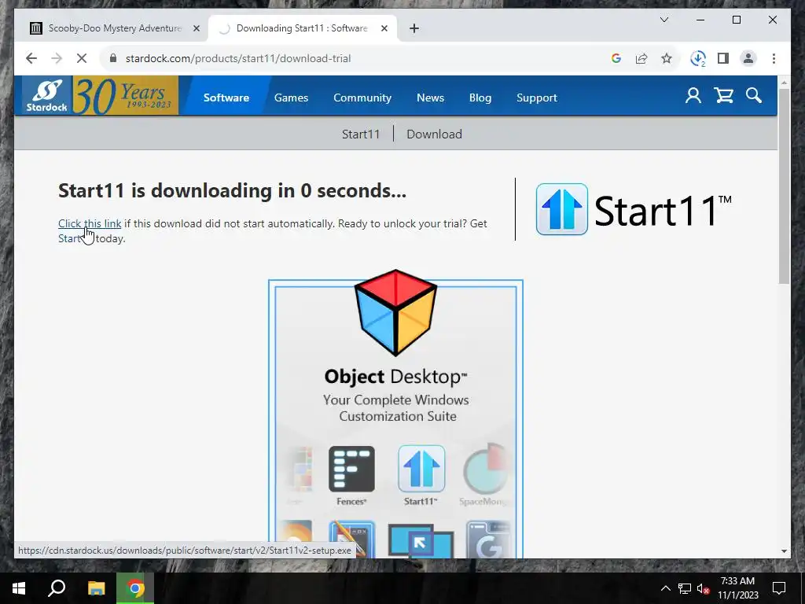Click the 30 Years anniversary banner
805x604 pixels.
126,95
